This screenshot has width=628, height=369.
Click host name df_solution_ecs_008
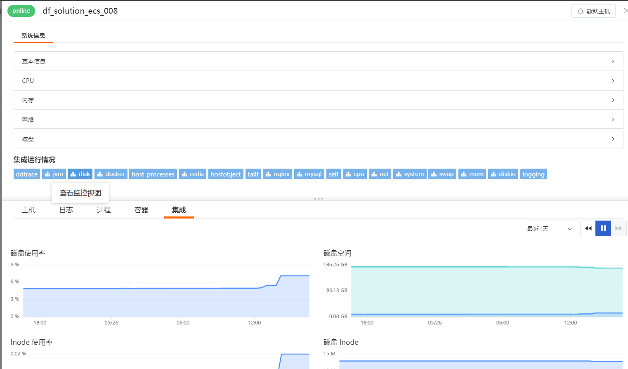tap(80, 11)
